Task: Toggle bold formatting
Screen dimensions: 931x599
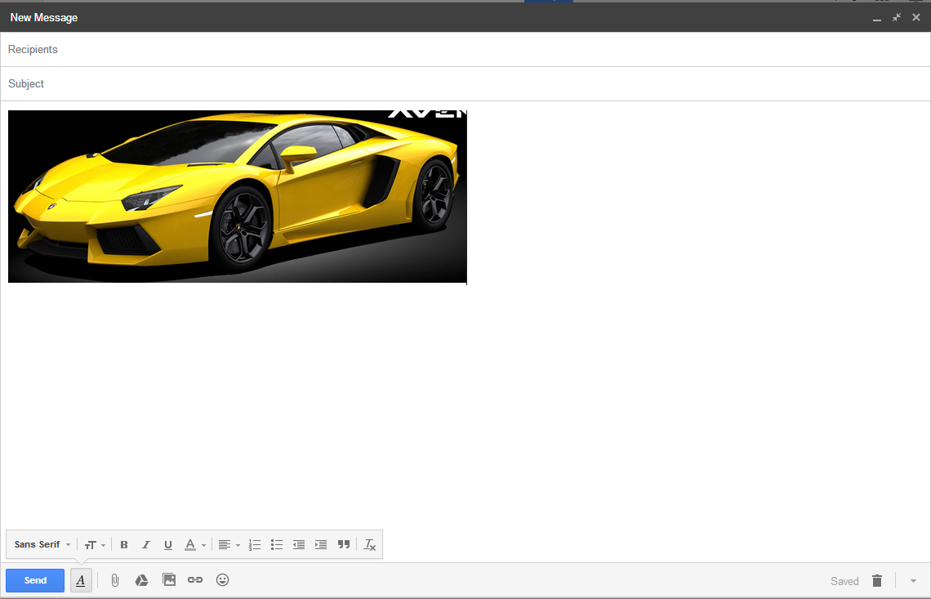Action: [x=124, y=544]
